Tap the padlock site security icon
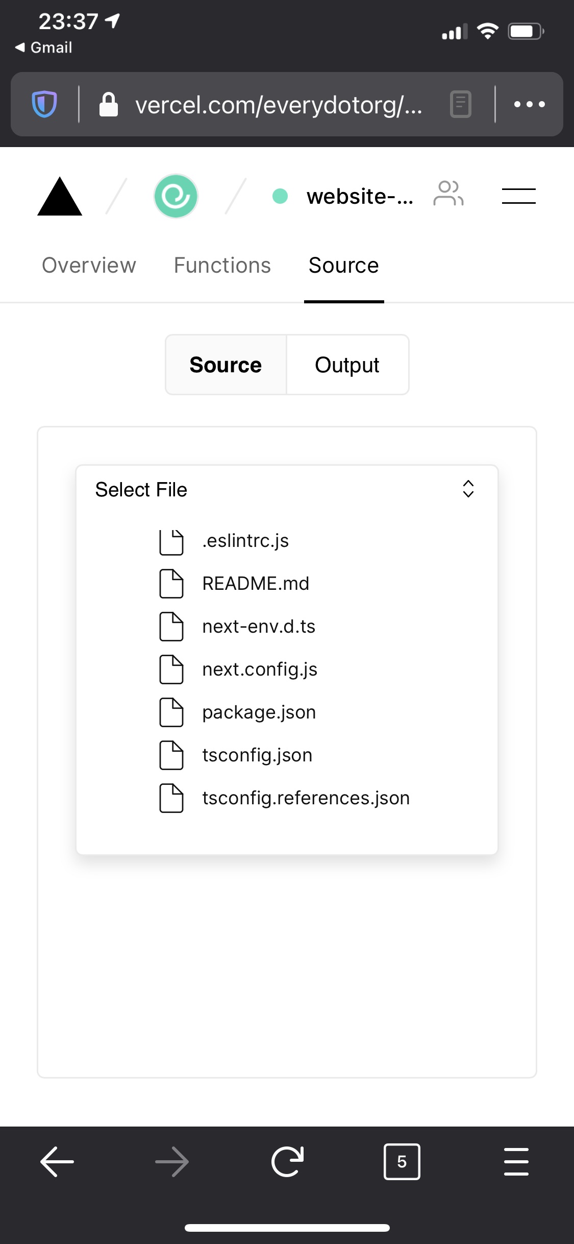Screen dimensions: 574x1244 click(108, 104)
